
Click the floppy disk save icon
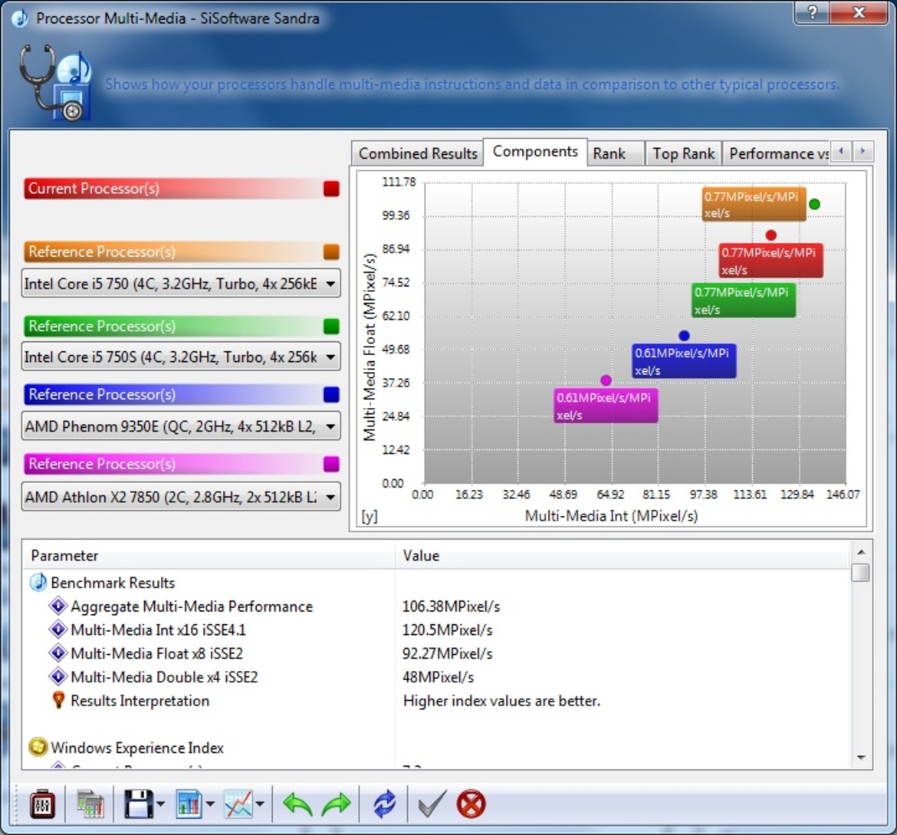[139, 804]
